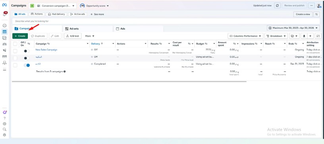Image resolution: width=324 pixels, height=144 pixels.
Task: Open the Breakdown dropdown
Action: point(276,36)
